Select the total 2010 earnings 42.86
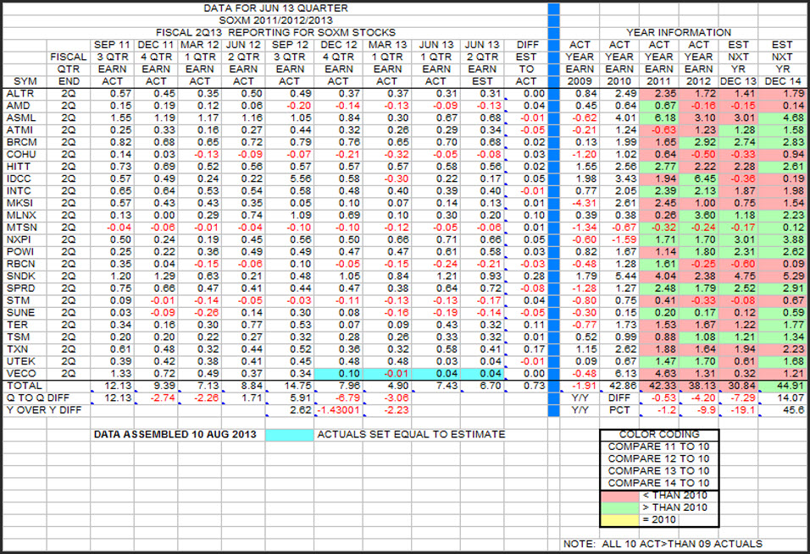 click(619, 386)
